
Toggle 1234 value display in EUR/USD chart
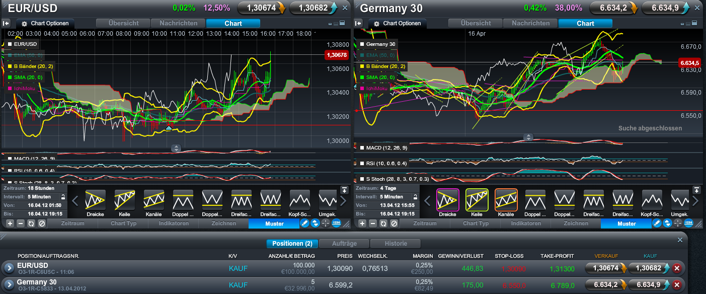[336, 223]
